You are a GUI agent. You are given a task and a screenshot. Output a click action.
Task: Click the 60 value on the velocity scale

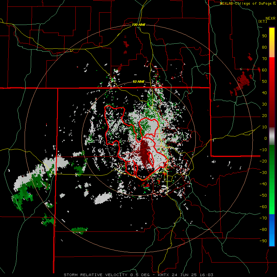click(264, 70)
